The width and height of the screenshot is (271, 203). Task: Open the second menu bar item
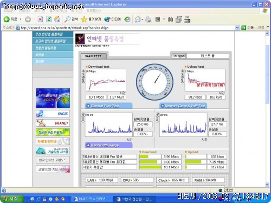point(24,11)
